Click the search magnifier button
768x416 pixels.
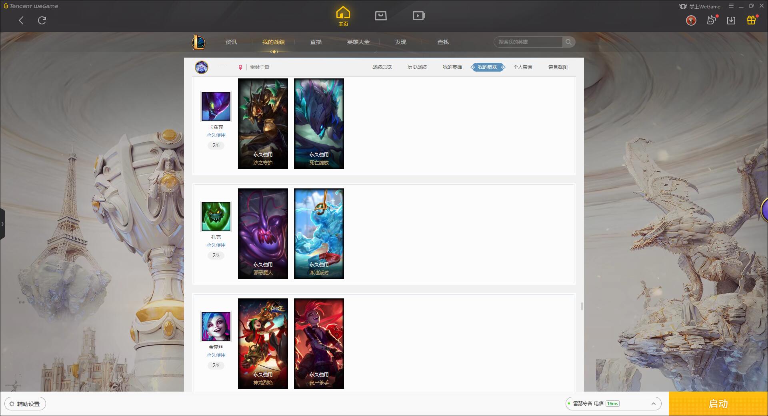coord(568,42)
